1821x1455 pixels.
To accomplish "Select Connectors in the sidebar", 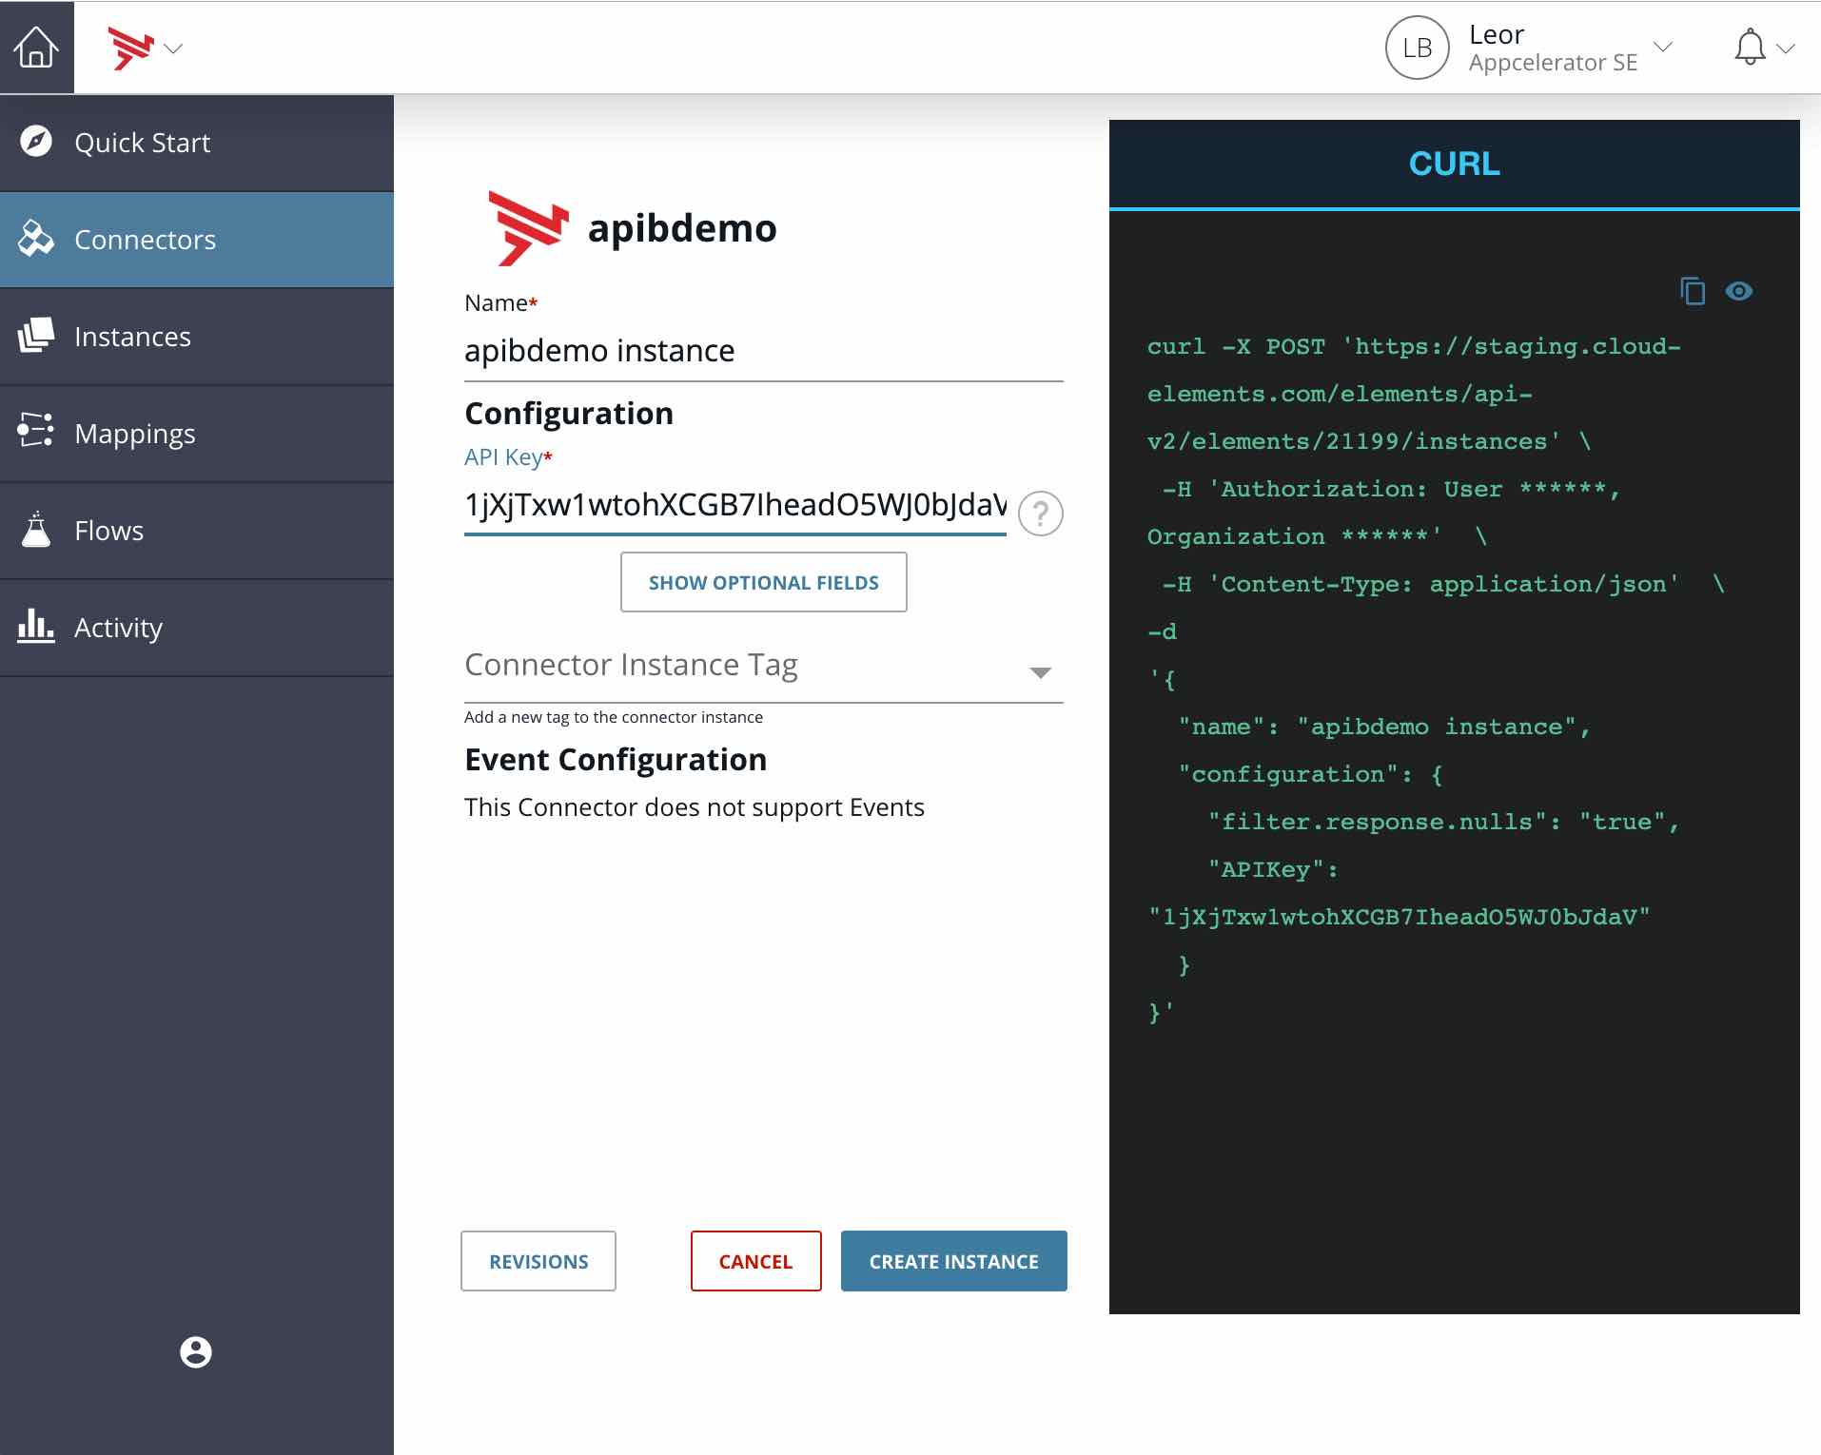I will coord(197,240).
